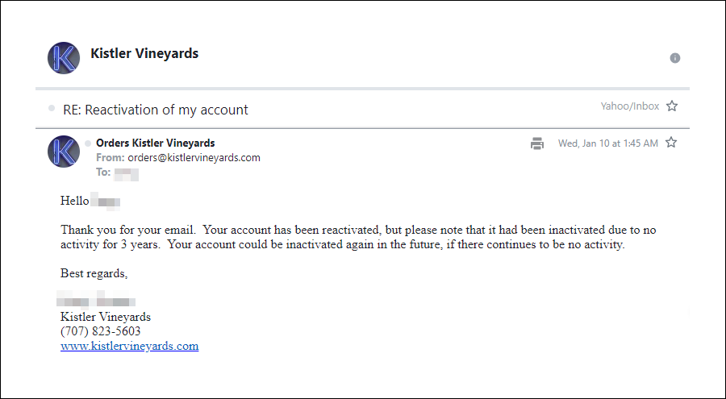Viewport: 726px width, 399px height.
Task: Click the Kistler Vineyards contact title
Action: click(x=144, y=53)
